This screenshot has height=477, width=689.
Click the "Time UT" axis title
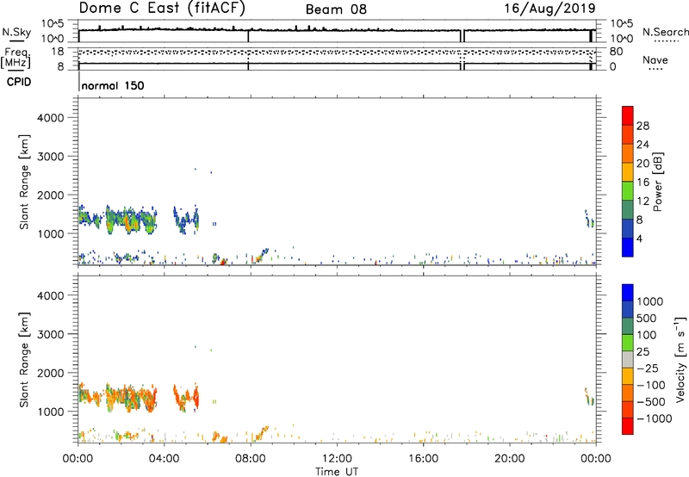tap(336, 472)
